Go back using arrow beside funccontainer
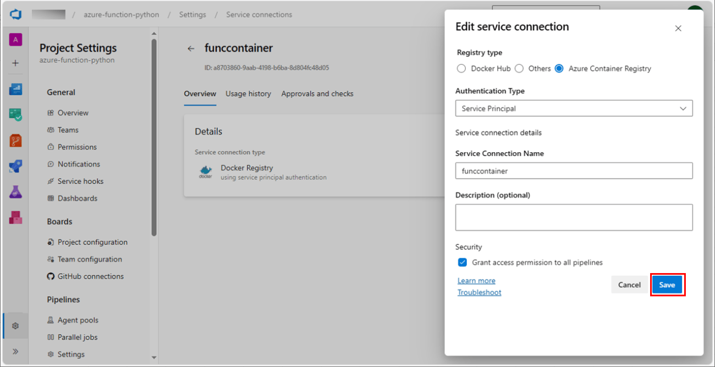The image size is (715, 367). click(191, 48)
